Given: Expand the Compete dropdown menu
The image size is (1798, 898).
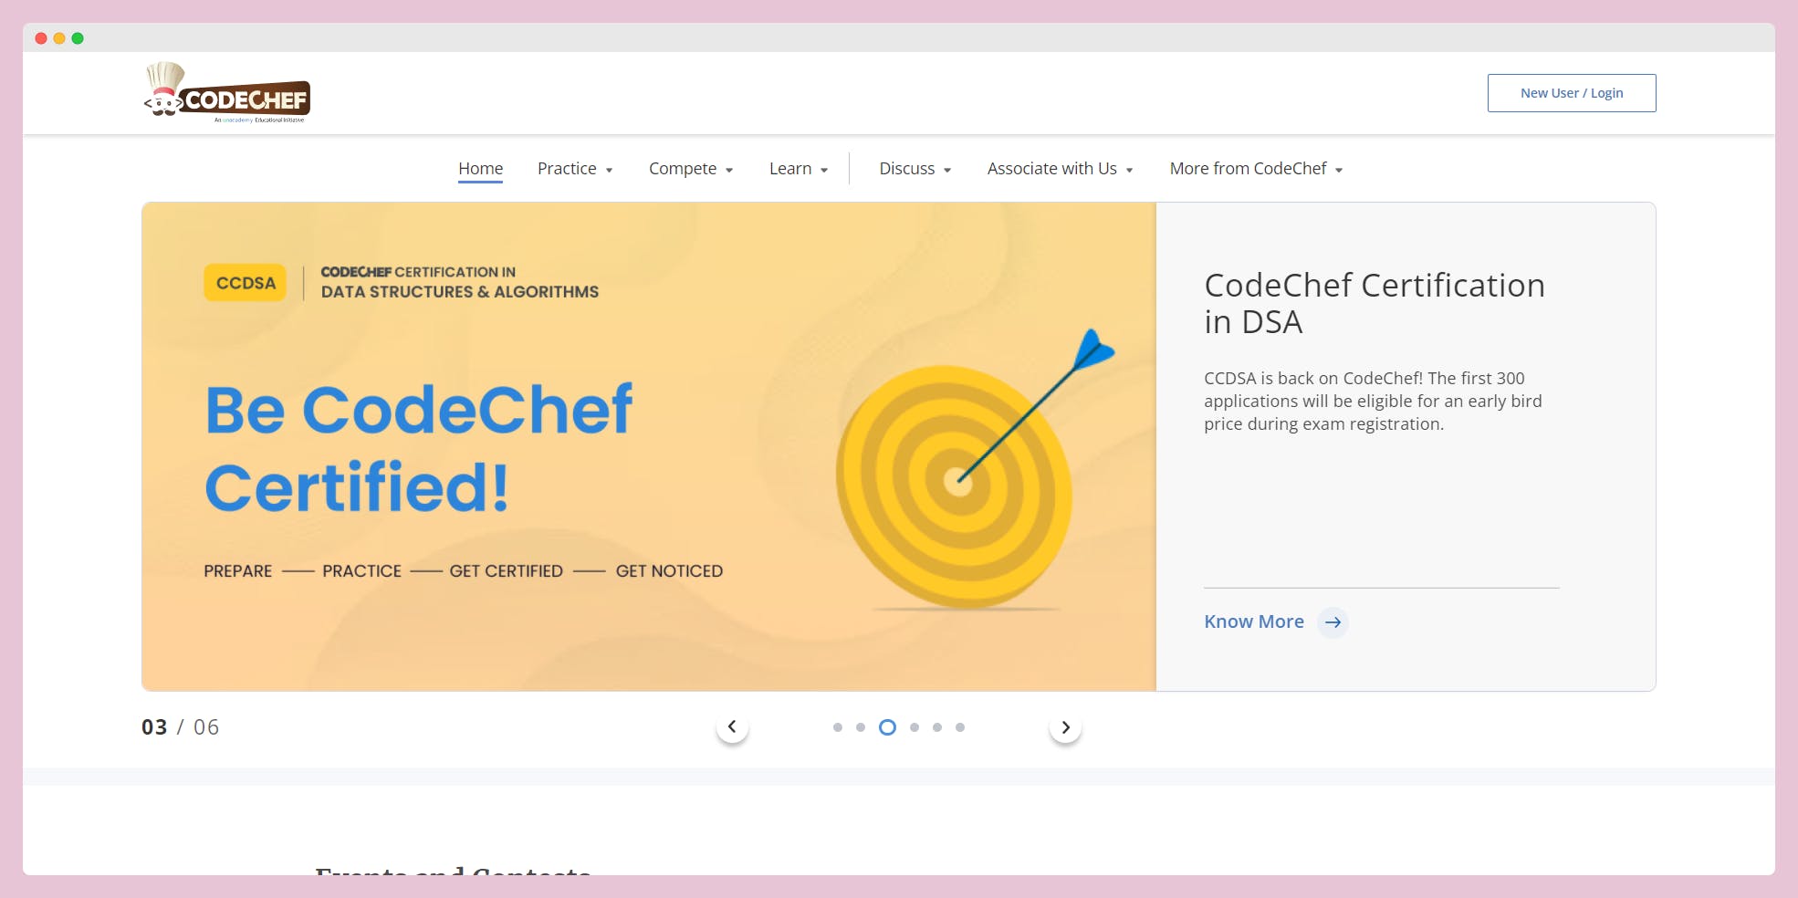Looking at the screenshot, I should coord(691,169).
